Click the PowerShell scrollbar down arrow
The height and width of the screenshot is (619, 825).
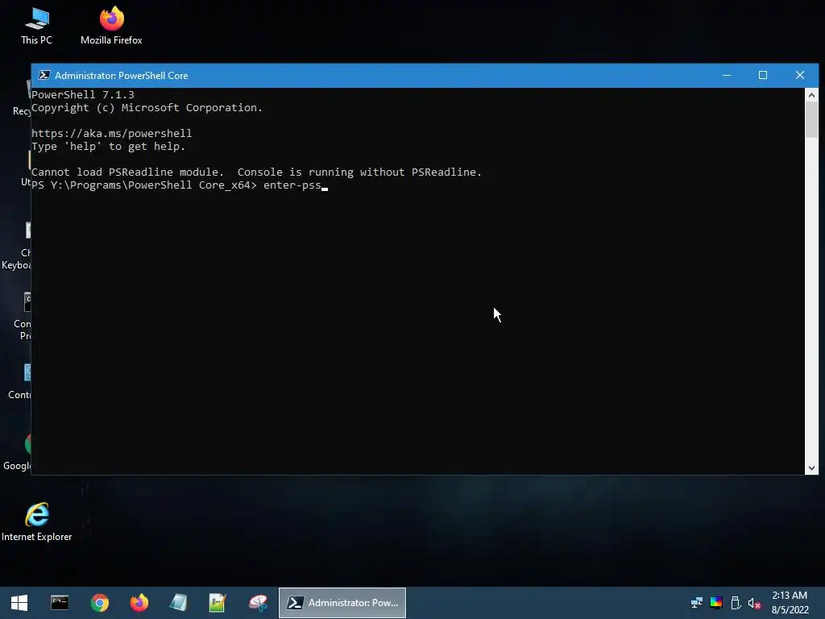pyautogui.click(x=811, y=468)
